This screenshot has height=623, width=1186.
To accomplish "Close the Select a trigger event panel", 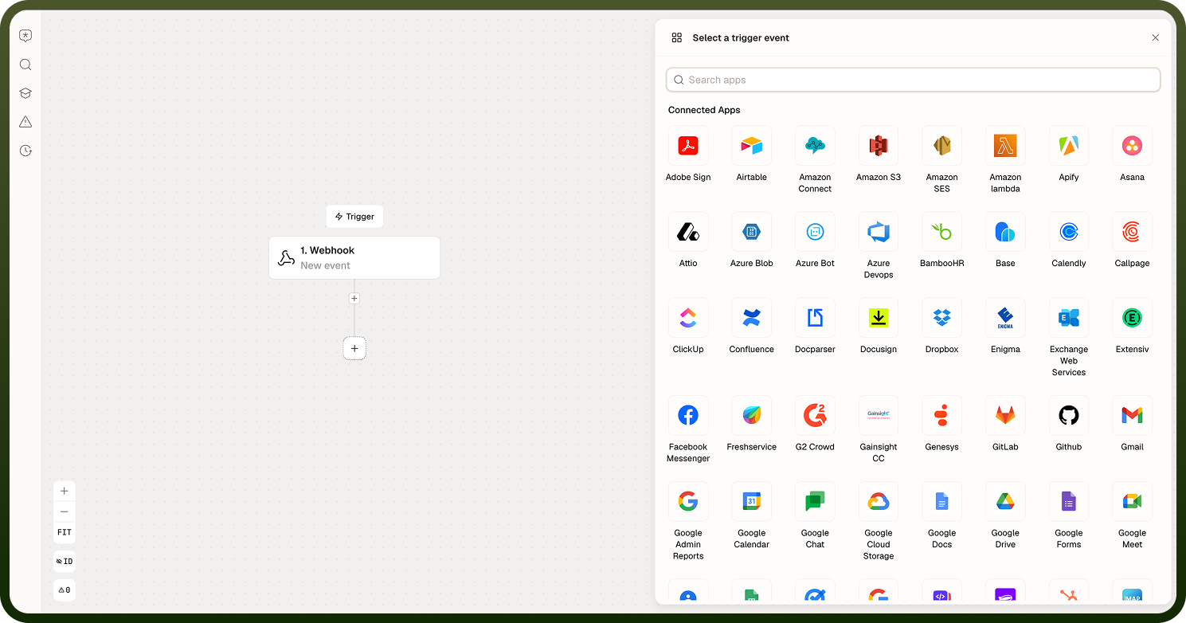I will click(1156, 37).
